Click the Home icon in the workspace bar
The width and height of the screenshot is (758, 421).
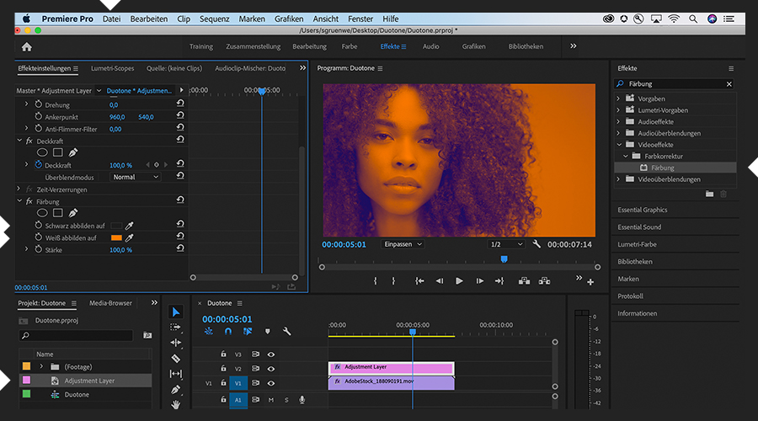coord(26,47)
